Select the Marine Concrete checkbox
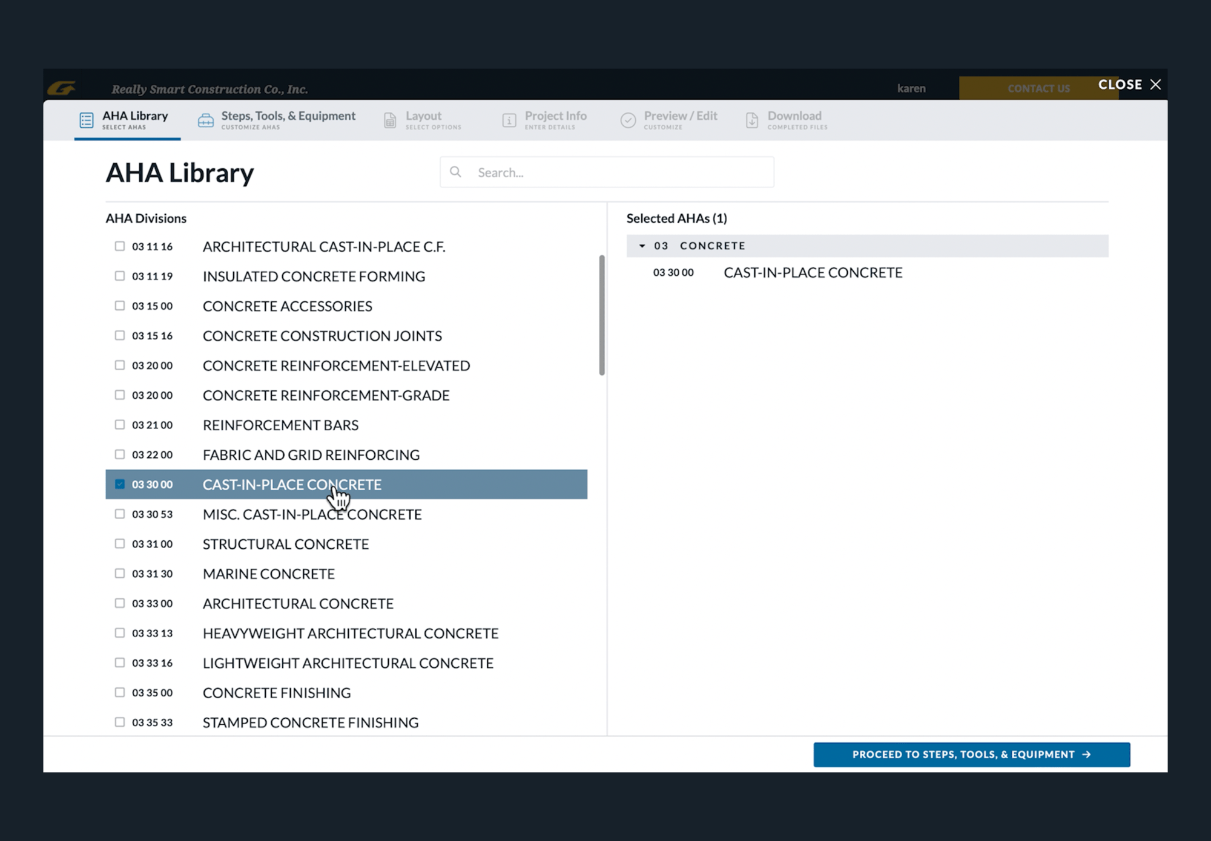This screenshot has width=1211, height=841. click(120, 574)
